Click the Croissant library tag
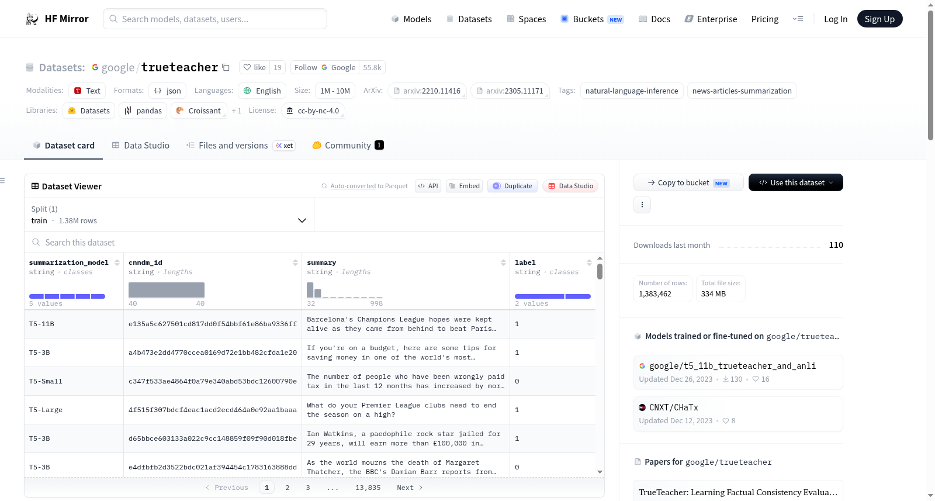This screenshot has width=935, height=501. pos(199,110)
